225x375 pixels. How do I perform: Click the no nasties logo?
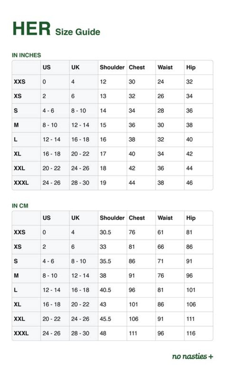click(192, 356)
